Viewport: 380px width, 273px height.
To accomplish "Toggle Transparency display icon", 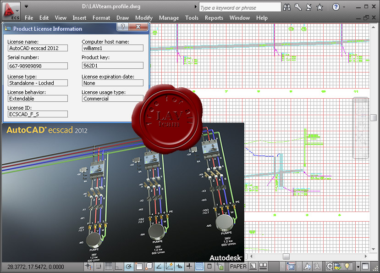I will click(x=199, y=267).
